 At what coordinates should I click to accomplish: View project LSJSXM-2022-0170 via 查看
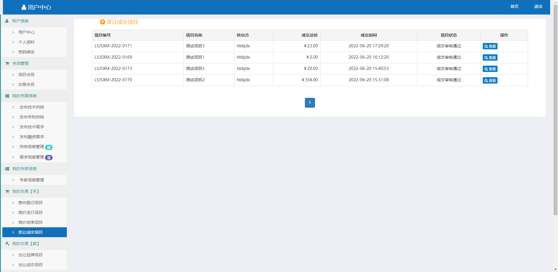490,80
